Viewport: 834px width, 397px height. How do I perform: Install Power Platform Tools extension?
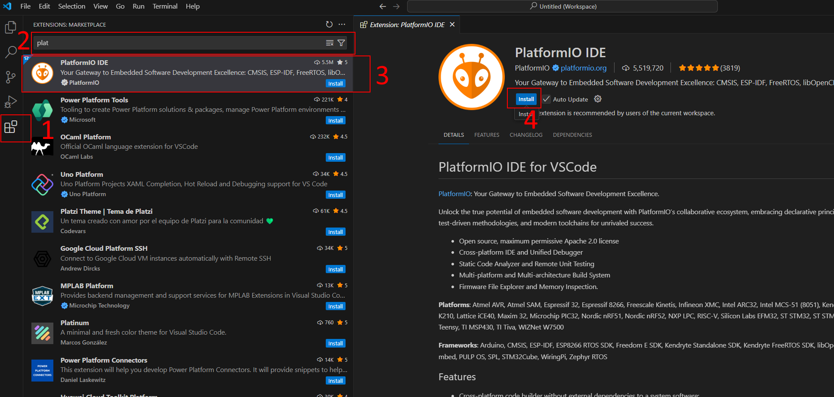335,120
